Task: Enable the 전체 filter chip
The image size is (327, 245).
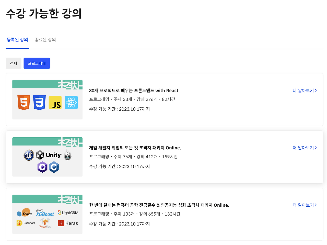Action: (x=14, y=63)
